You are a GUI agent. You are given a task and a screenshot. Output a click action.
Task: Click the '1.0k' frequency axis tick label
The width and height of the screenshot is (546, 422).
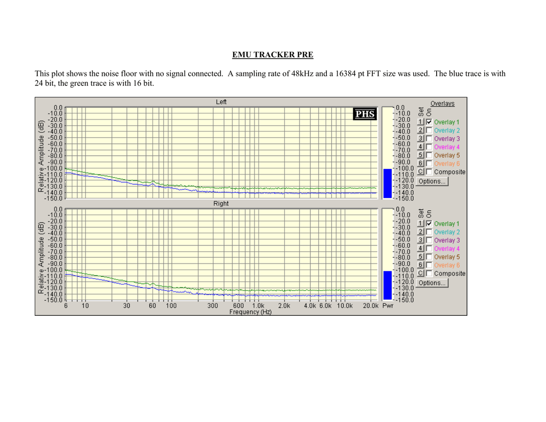click(258, 306)
